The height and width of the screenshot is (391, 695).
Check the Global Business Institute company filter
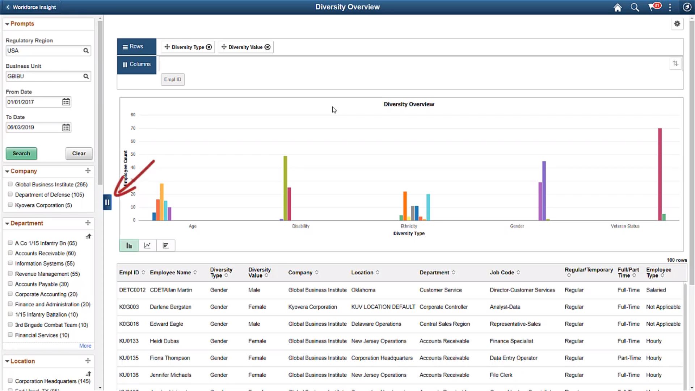click(10, 184)
